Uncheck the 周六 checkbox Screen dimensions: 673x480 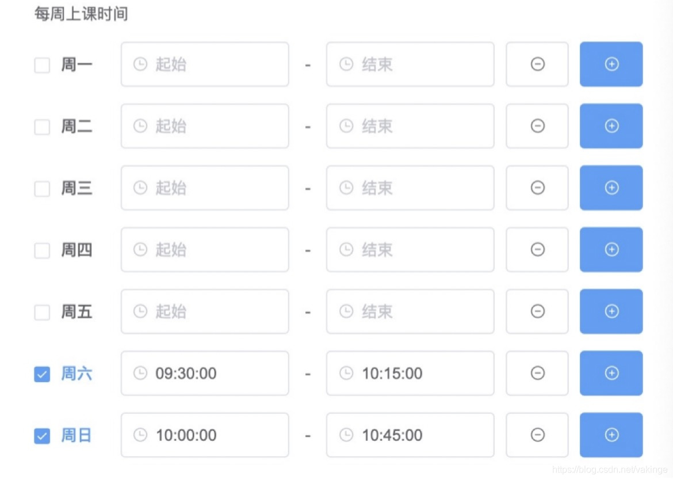[x=42, y=374]
